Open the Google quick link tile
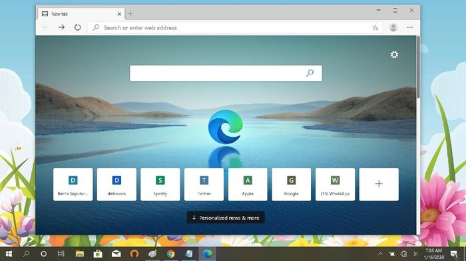Screen dimensions: 466x261 point(292,185)
